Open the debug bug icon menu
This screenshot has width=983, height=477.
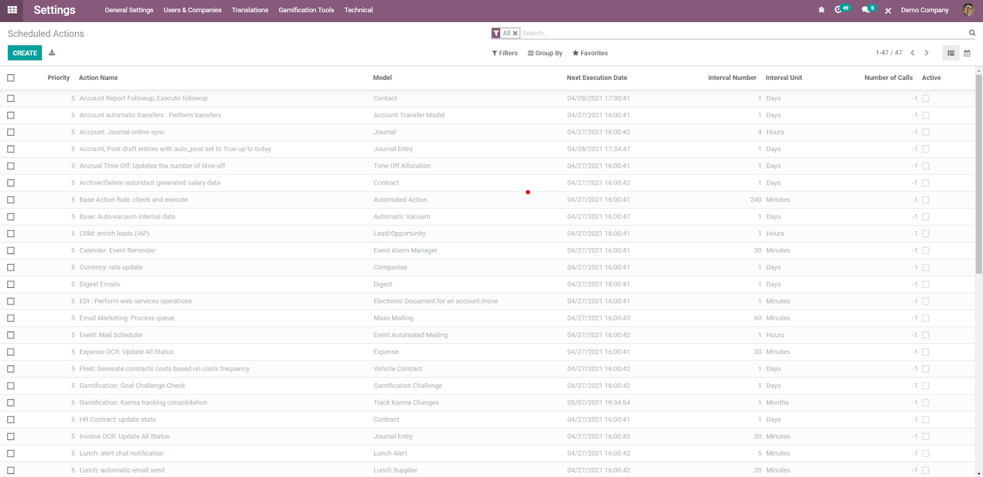tap(821, 10)
